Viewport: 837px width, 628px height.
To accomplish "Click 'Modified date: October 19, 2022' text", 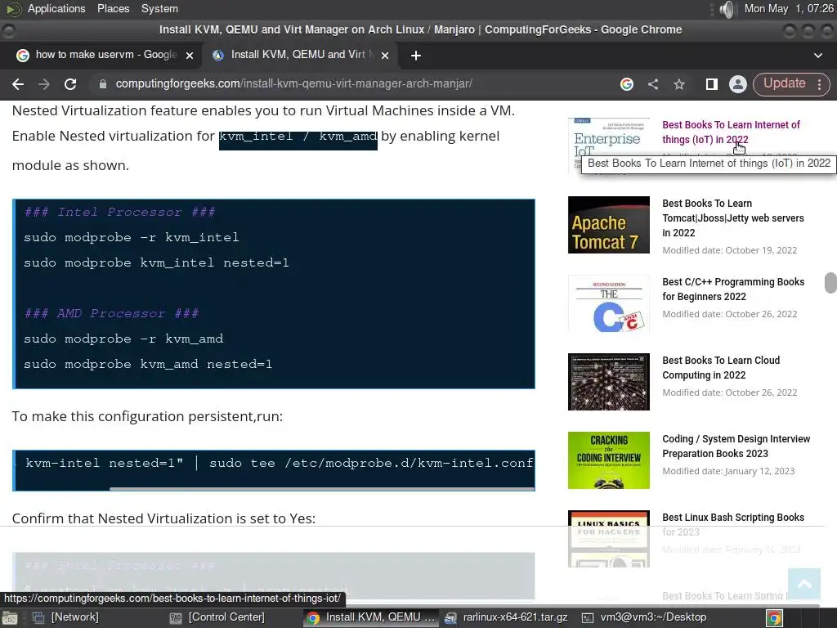I will pyautogui.click(x=730, y=250).
